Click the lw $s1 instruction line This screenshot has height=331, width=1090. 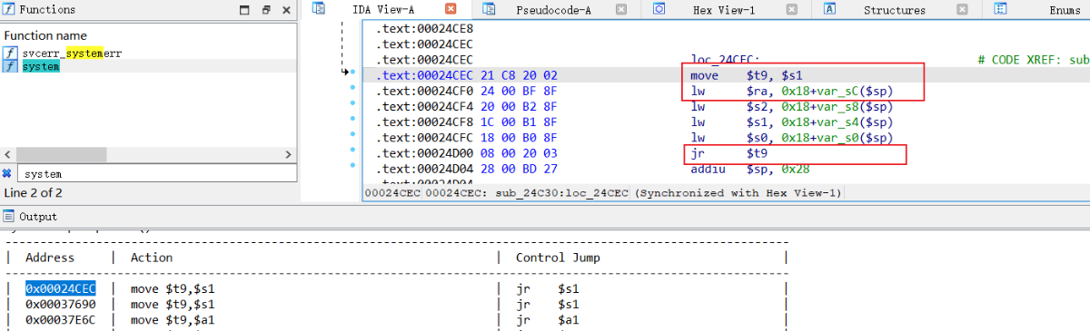tap(792, 122)
